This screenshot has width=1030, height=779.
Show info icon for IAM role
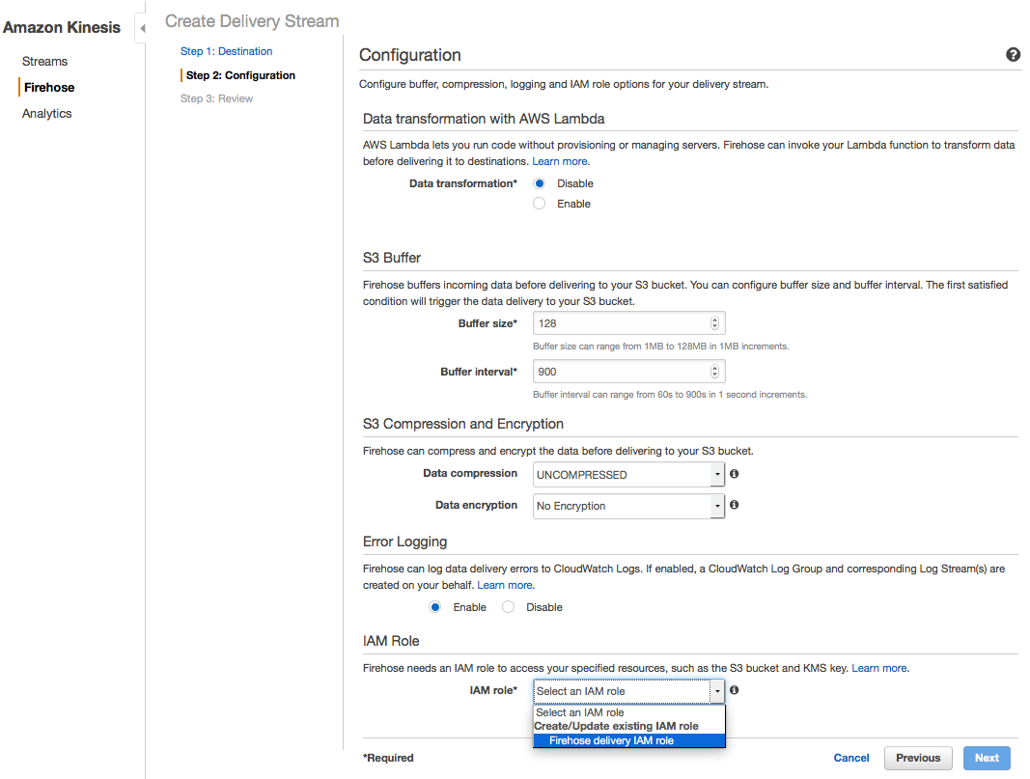coord(735,689)
